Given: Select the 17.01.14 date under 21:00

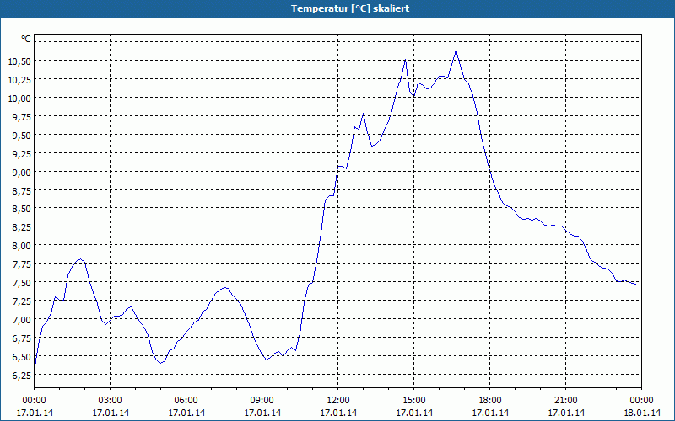Looking at the screenshot, I should point(566,413).
